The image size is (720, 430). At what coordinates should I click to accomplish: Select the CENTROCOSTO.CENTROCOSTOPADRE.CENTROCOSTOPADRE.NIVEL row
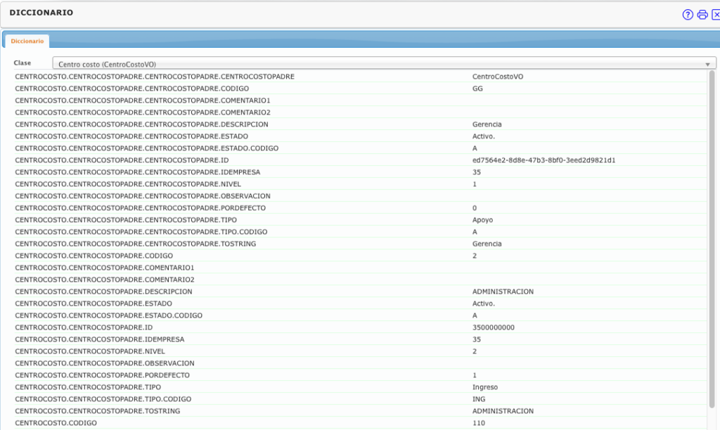click(129, 184)
